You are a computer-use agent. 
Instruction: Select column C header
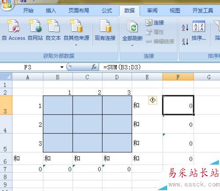tap(88, 77)
